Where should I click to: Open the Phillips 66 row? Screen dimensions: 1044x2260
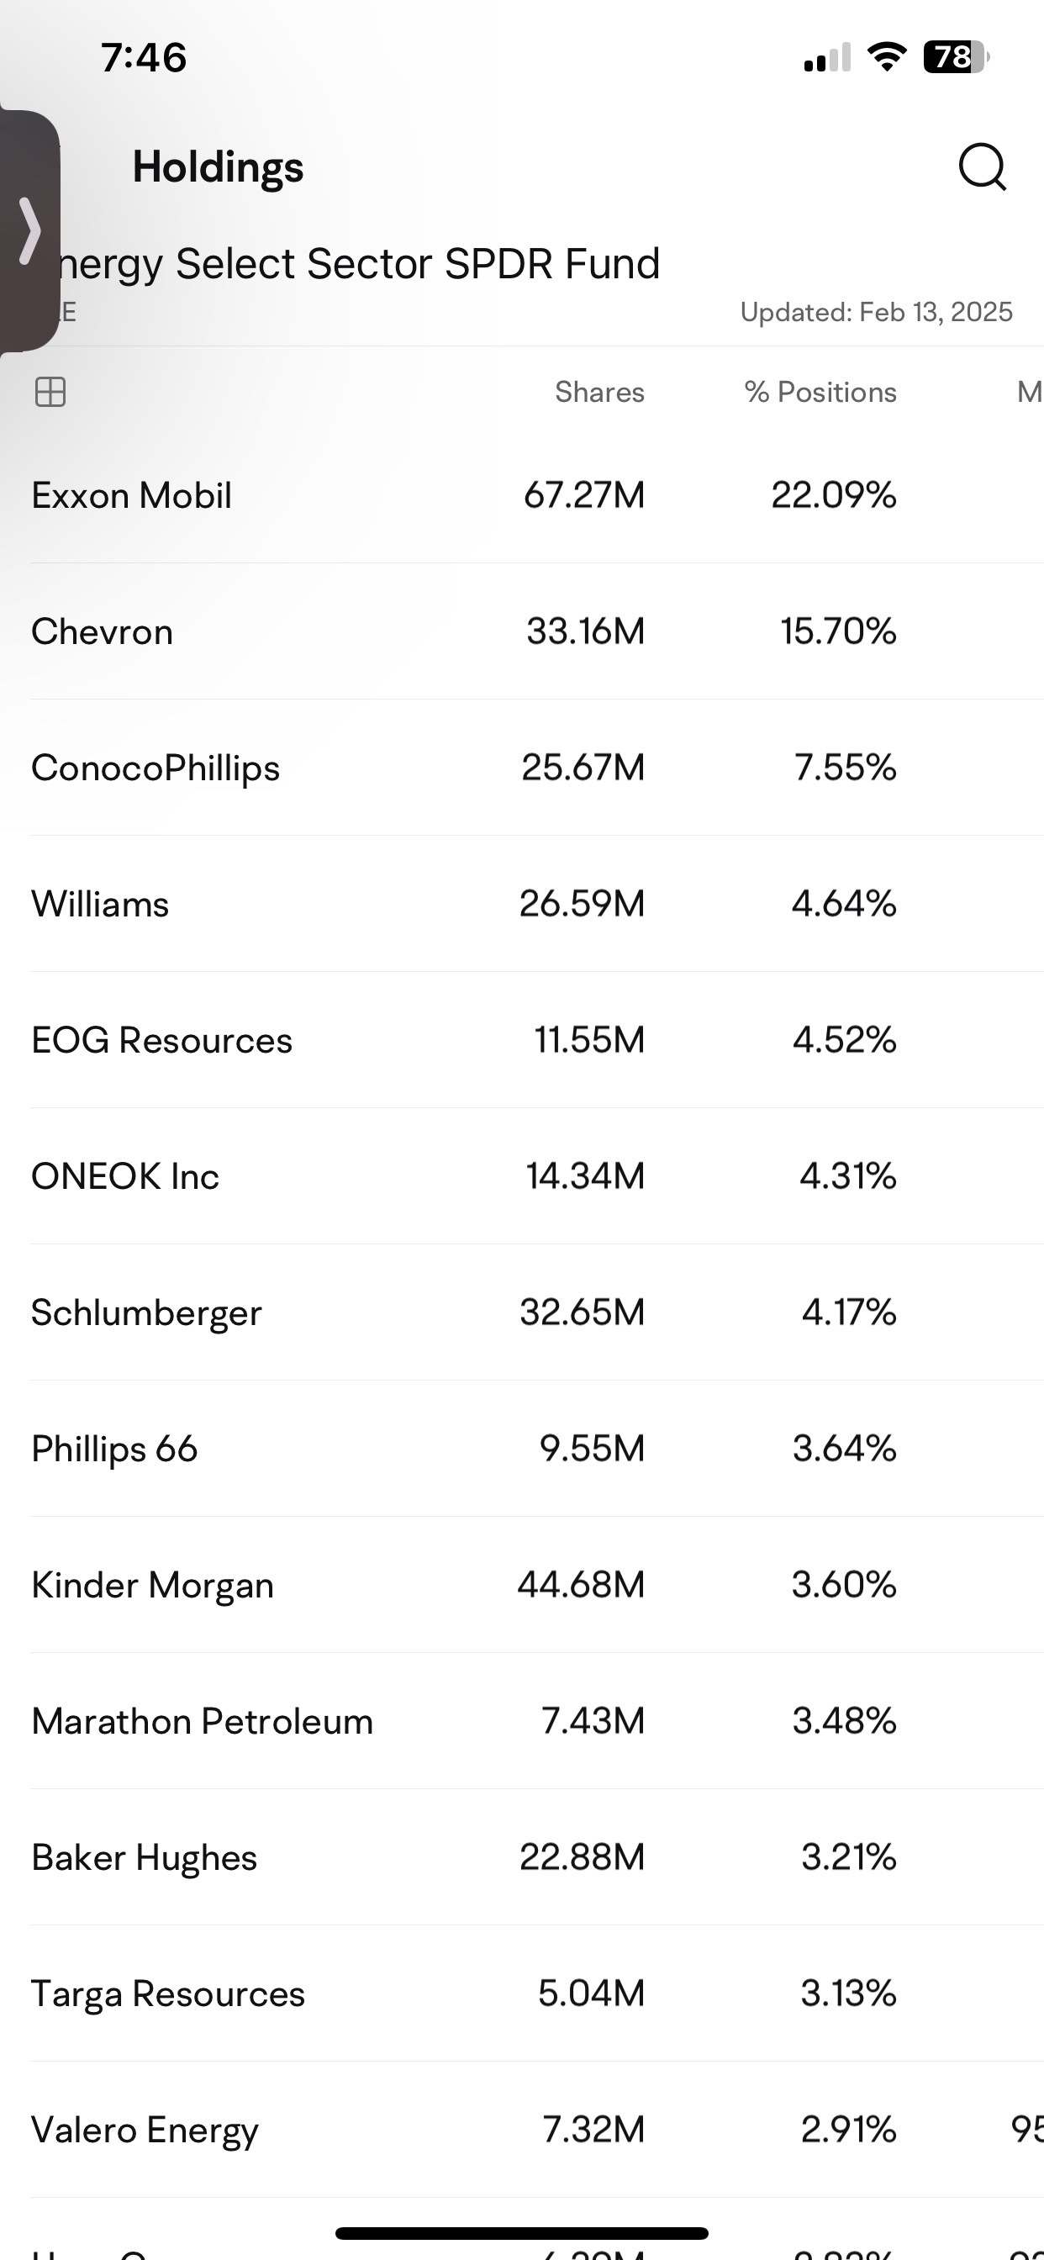point(537,1449)
